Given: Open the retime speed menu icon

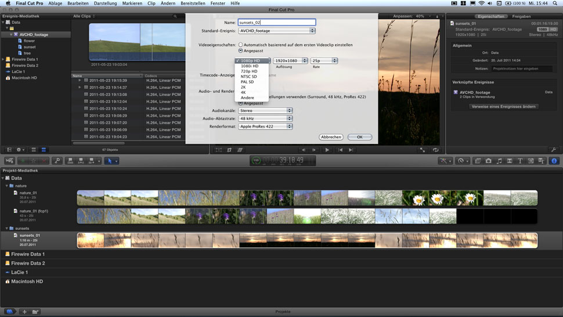Looking at the screenshot, I should coord(461,161).
